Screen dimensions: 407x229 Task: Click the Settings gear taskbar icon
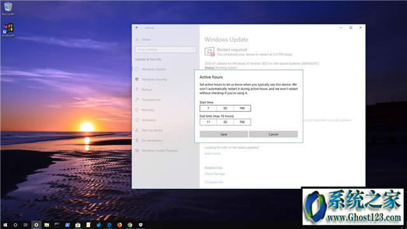pos(36,225)
